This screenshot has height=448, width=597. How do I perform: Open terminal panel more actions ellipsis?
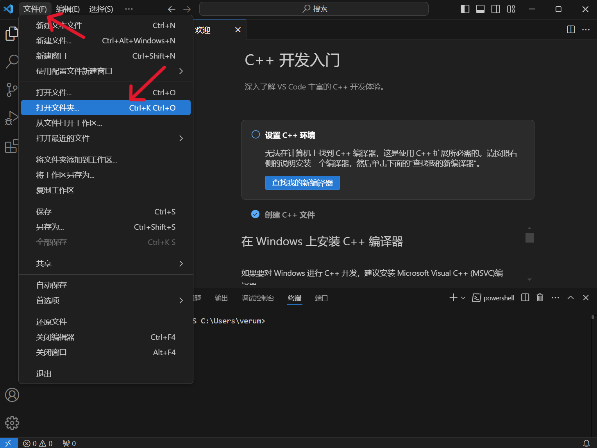pyautogui.click(x=555, y=298)
